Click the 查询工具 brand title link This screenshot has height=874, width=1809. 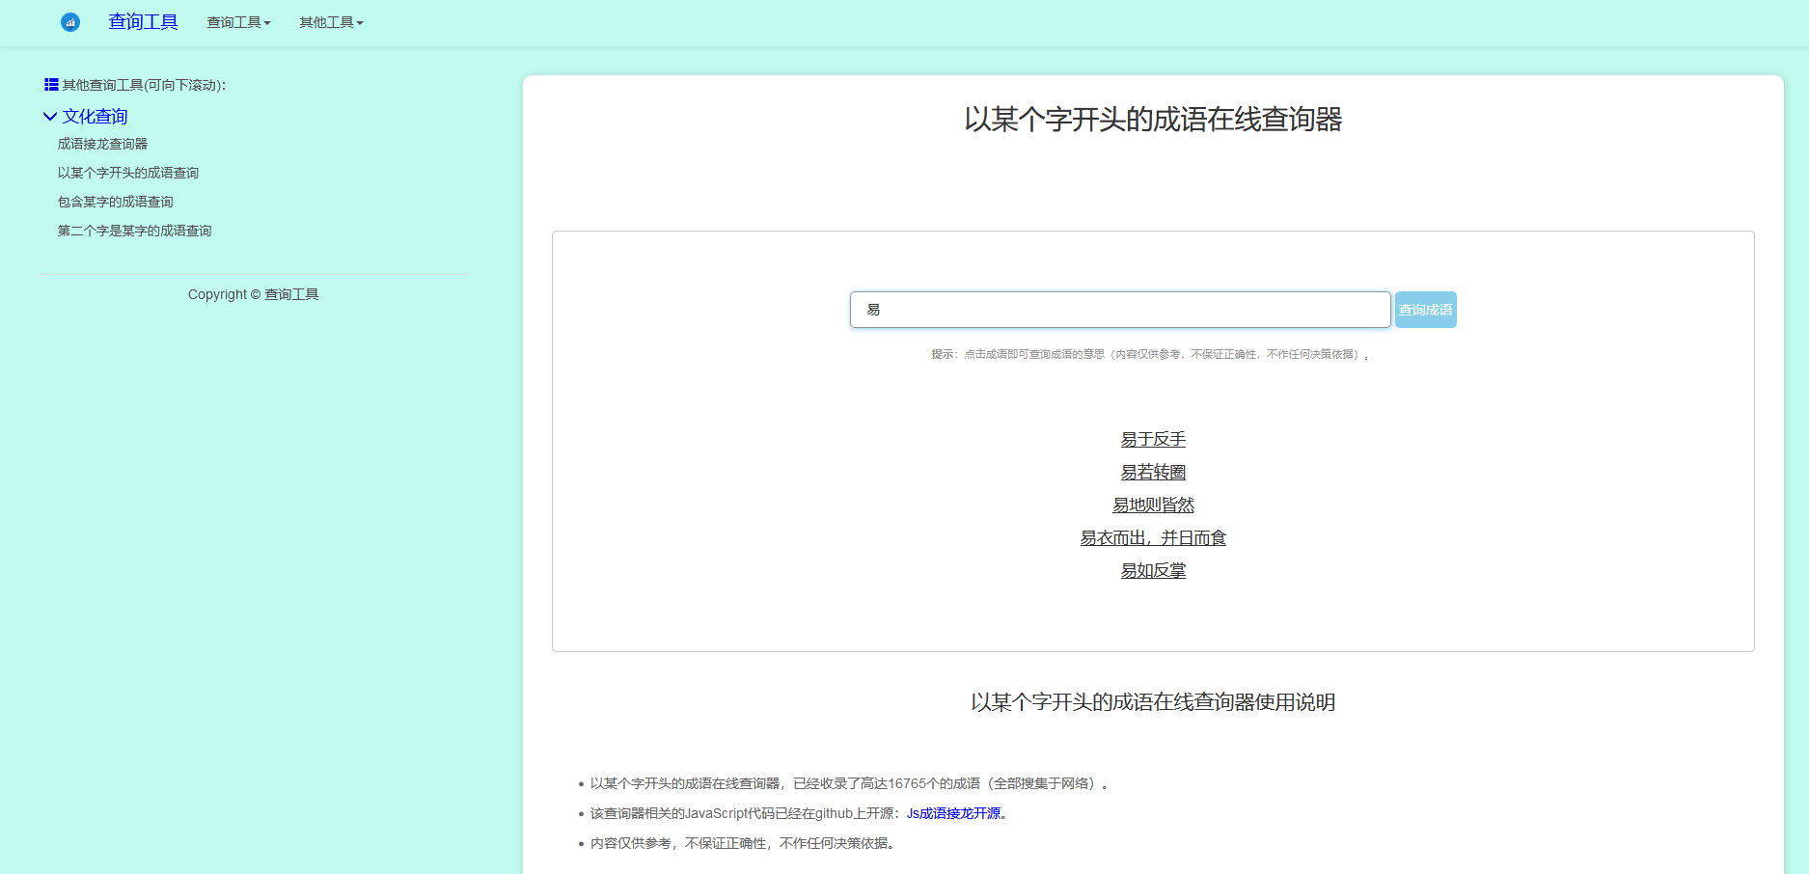coord(143,22)
